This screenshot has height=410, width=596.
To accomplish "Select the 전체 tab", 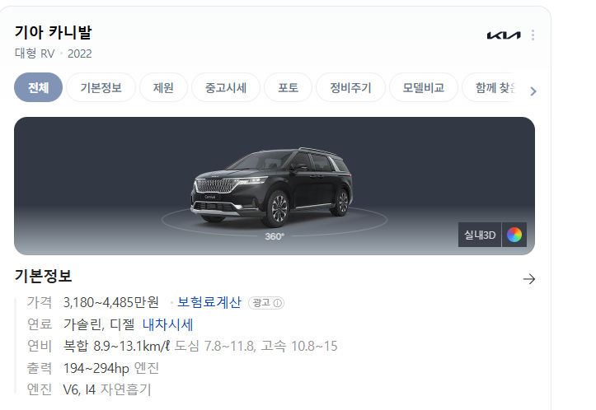I will click(39, 87).
